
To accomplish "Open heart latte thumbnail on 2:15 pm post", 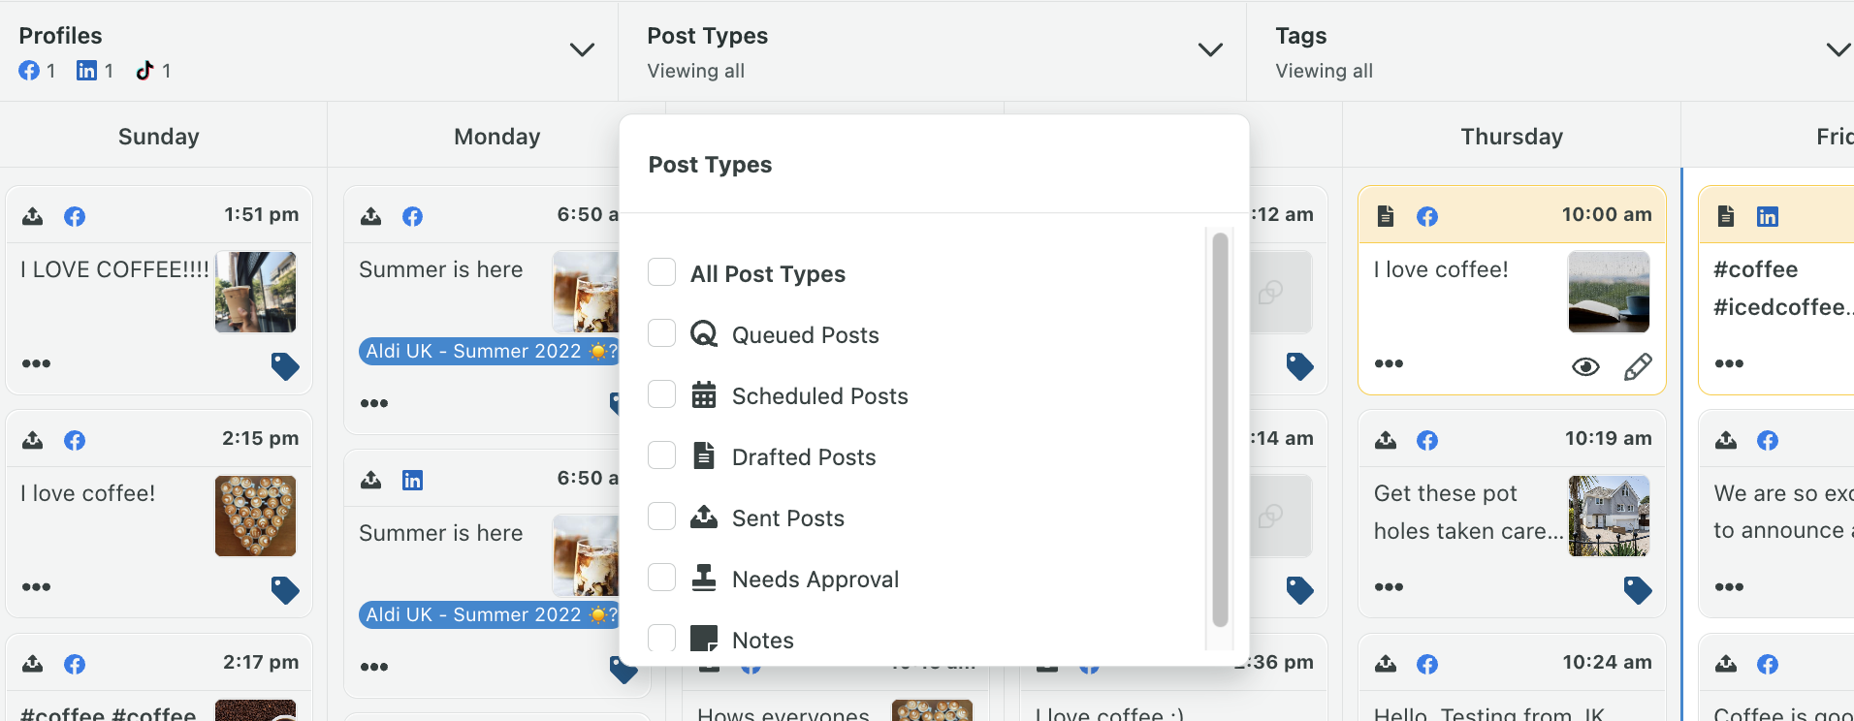I will click(x=256, y=516).
